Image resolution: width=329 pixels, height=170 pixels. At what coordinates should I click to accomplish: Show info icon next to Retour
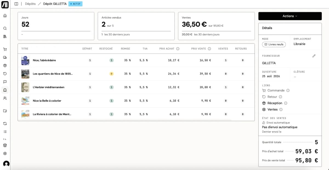(x=280, y=97)
